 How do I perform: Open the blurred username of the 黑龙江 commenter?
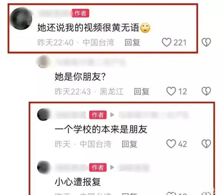(90, 62)
